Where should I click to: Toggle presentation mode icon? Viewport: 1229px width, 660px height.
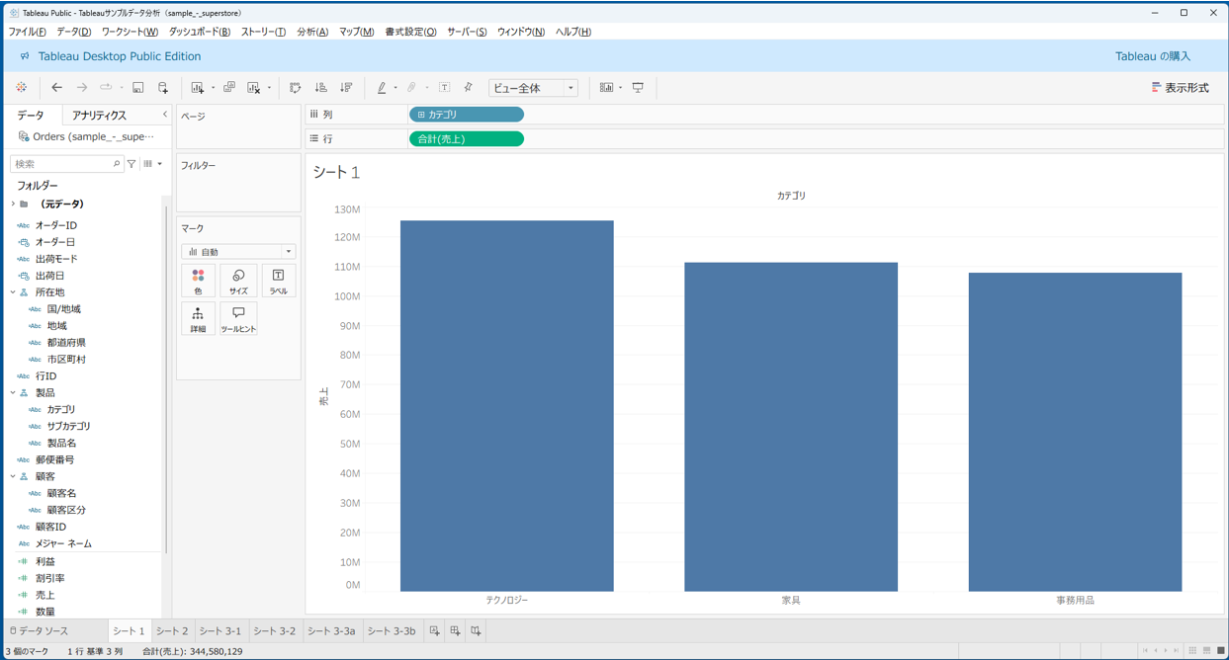click(638, 88)
